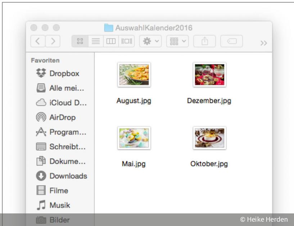
Task: Activate column view layout
Action: 111,41
